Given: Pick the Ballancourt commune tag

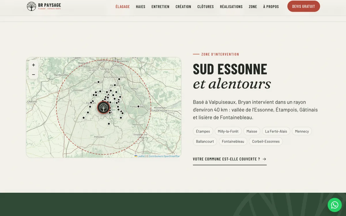Looking at the screenshot, I should [x=205, y=141].
